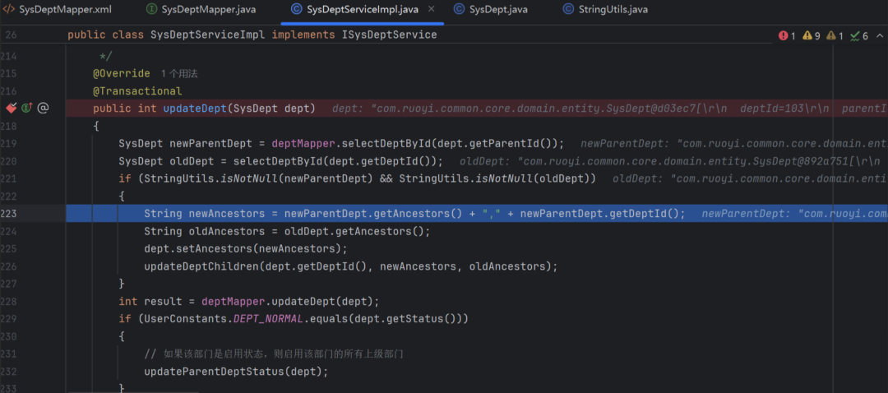The image size is (888, 393).
Task: Click the Chinese comment on line 231
Action: [x=274, y=354]
